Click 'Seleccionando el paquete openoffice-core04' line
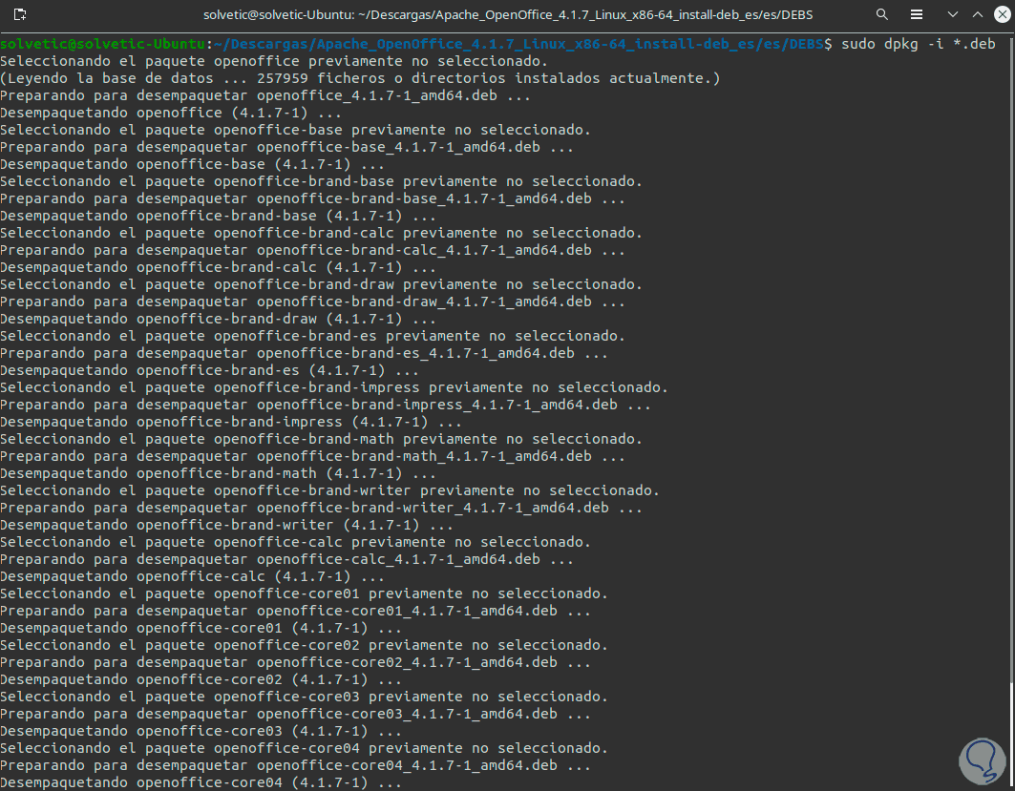The width and height of the screenshot is (1015, 791). [x=305, y=748]
